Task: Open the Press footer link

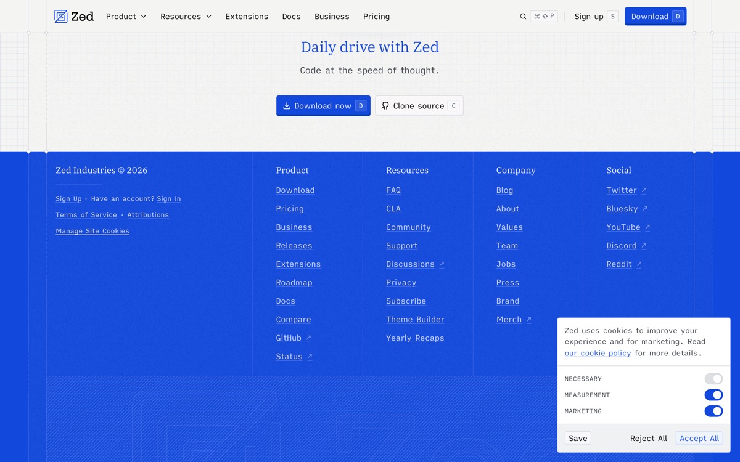Action: 508,283
